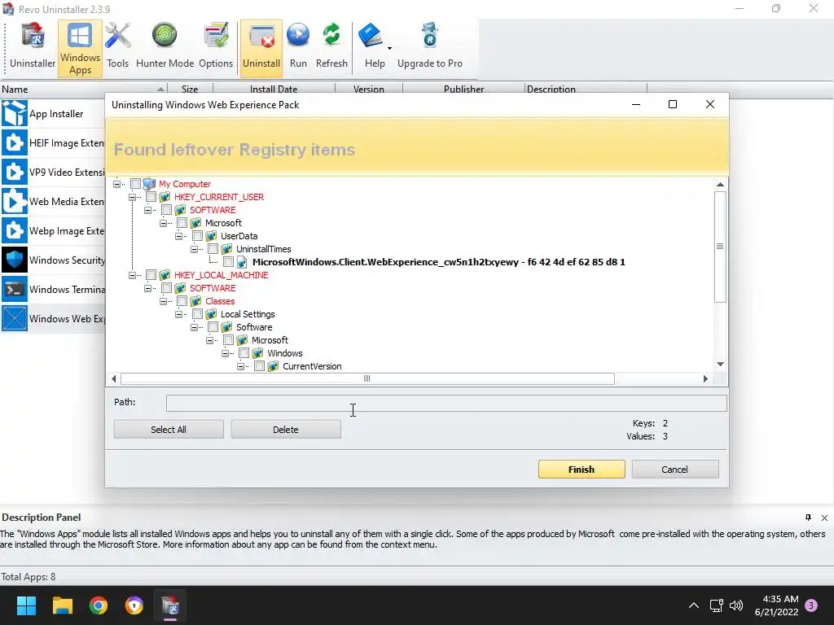Screen dimensions: 834x625
Task: Open the Uninstaller module
Action: (33, 46)
